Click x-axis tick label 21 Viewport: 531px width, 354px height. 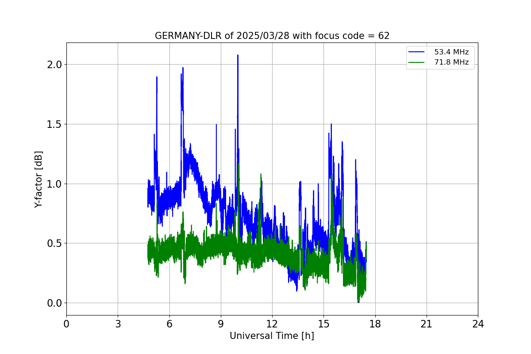point(427,324)
